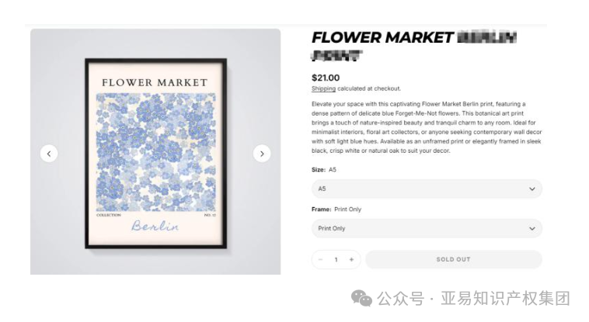Increase quantity with the plus icon
Screen dimensions: 589x322
[351, 260]
